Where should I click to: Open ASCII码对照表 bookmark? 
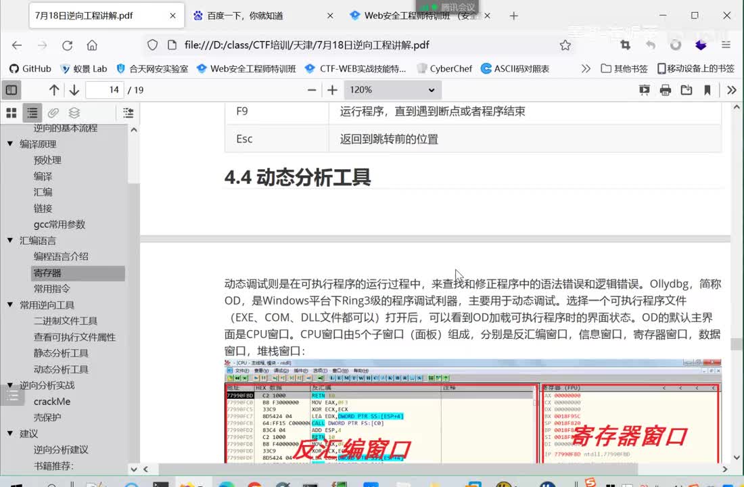(x=515, y=69)
